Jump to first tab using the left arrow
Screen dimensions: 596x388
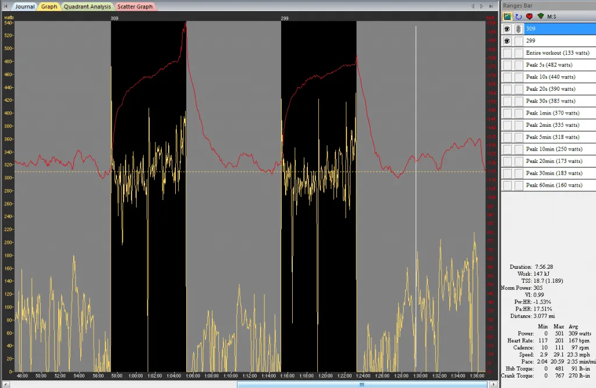pos(5,6)
